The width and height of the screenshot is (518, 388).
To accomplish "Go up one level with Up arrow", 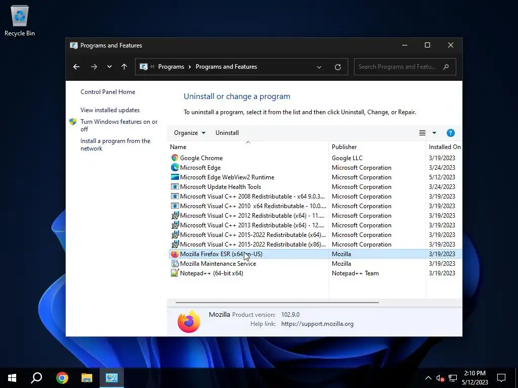I will coord(124,67).
